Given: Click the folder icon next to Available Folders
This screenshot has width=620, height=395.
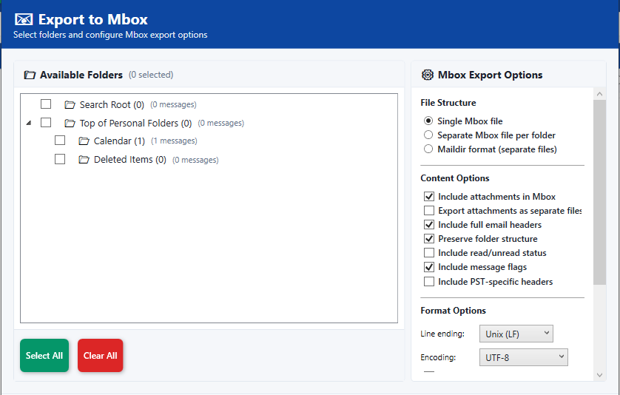Looking at the screenshot, I should click(x=30, y=75).
